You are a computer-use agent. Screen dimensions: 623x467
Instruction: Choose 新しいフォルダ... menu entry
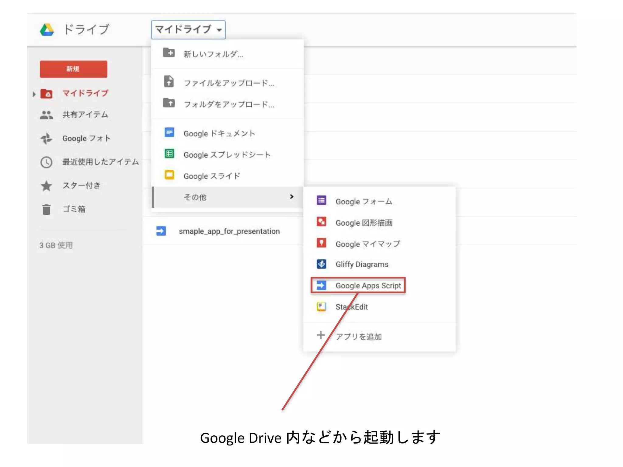[214, 54]
